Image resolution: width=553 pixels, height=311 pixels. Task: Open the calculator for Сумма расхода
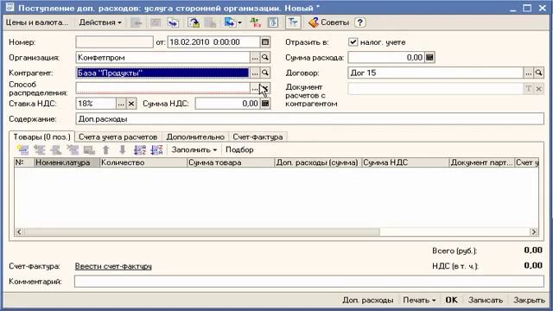click(x=429, y=58)
